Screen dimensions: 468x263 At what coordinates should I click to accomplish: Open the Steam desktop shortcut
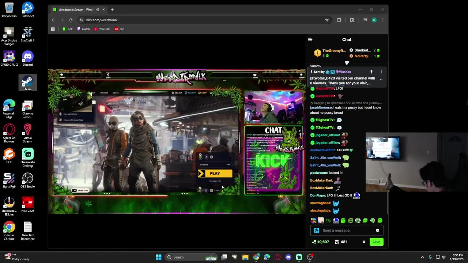(28, 83)
